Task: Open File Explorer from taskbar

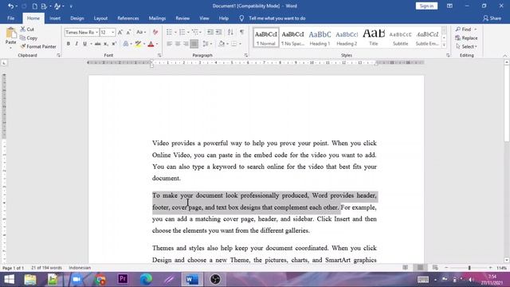Action: click(30, 279)
